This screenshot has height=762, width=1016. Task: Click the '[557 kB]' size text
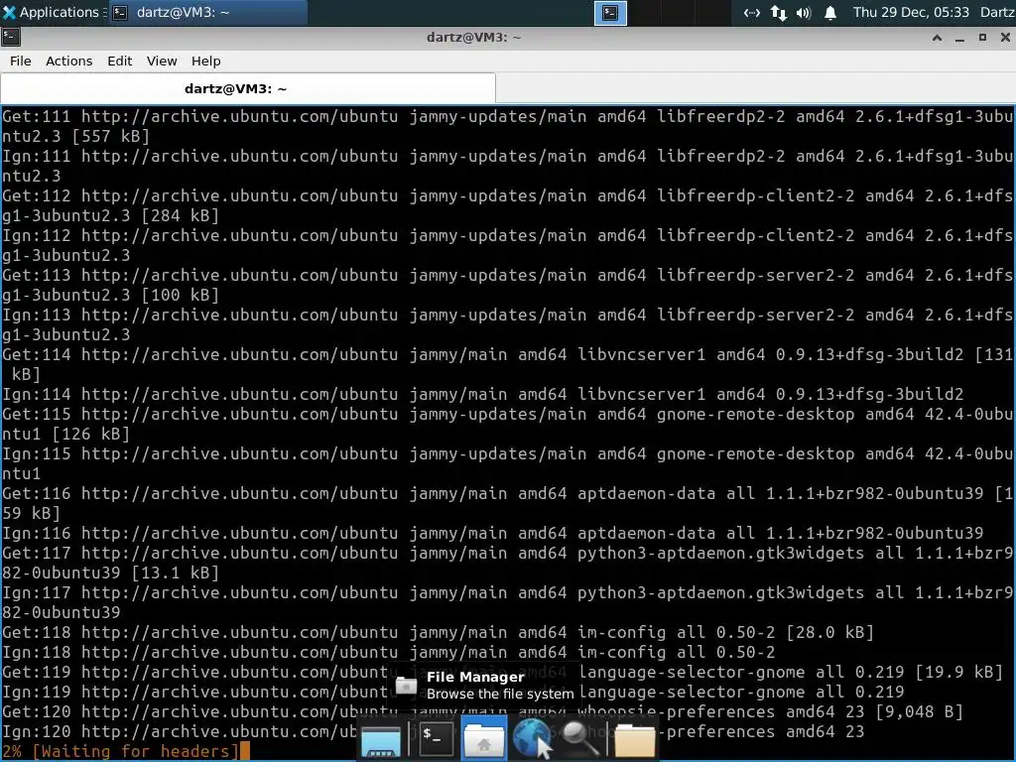(x=111, y=136)
